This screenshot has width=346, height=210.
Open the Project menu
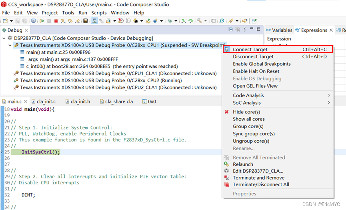50,13
